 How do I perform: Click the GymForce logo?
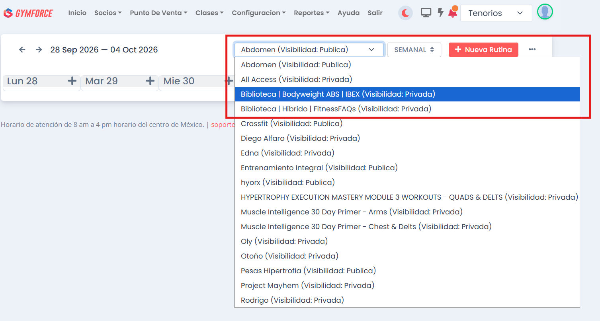(x=28, y=13)
